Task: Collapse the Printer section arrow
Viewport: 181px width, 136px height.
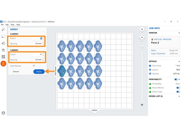Action: pos(179,33)
